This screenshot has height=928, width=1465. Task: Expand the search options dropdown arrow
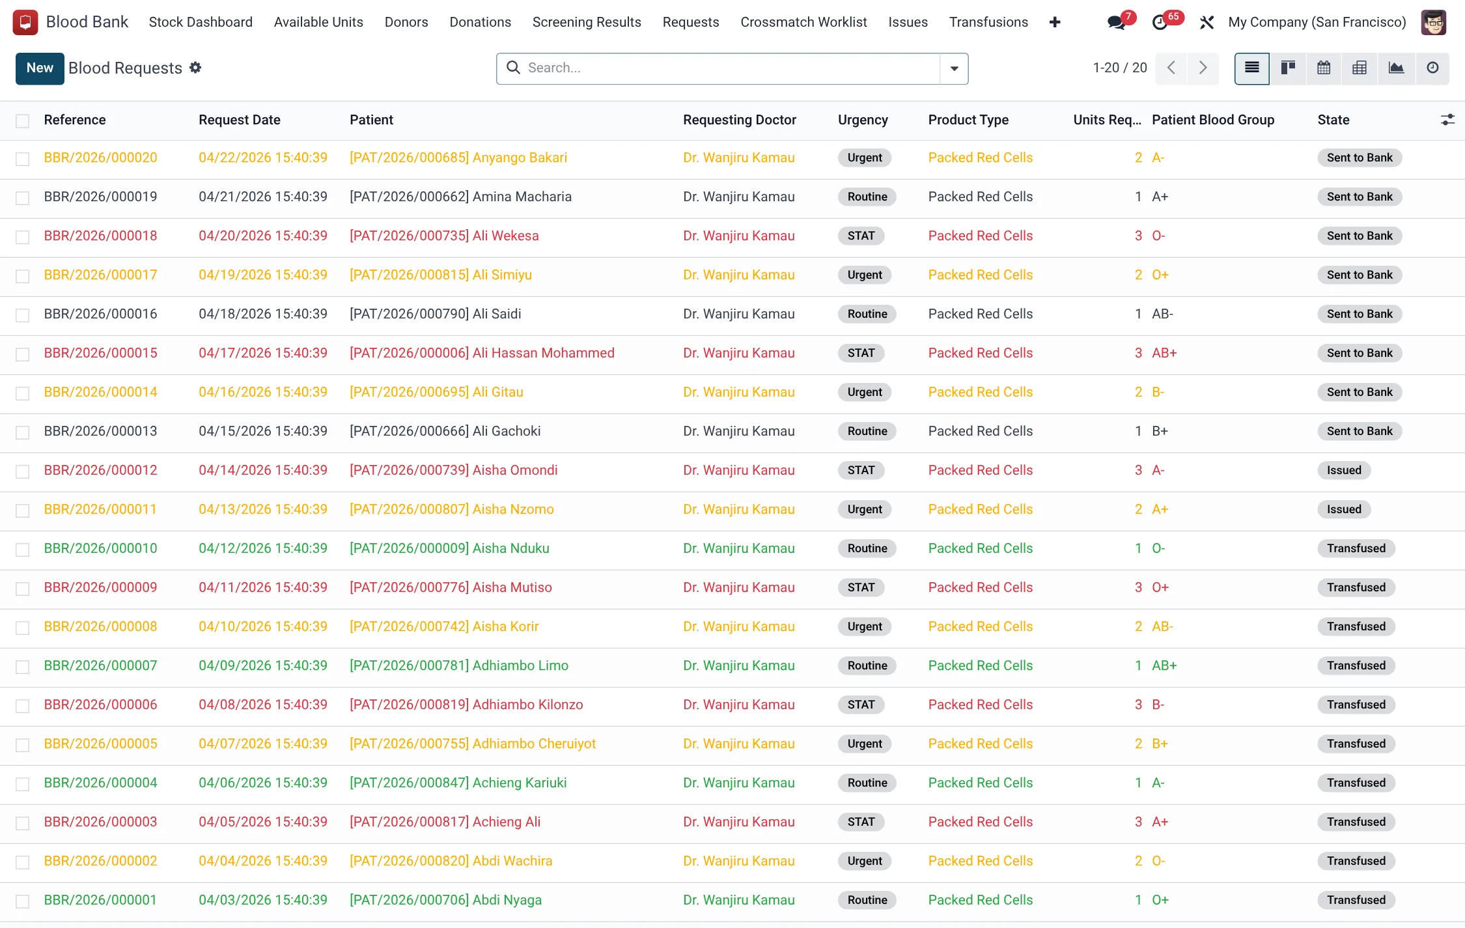pos(954,68)
